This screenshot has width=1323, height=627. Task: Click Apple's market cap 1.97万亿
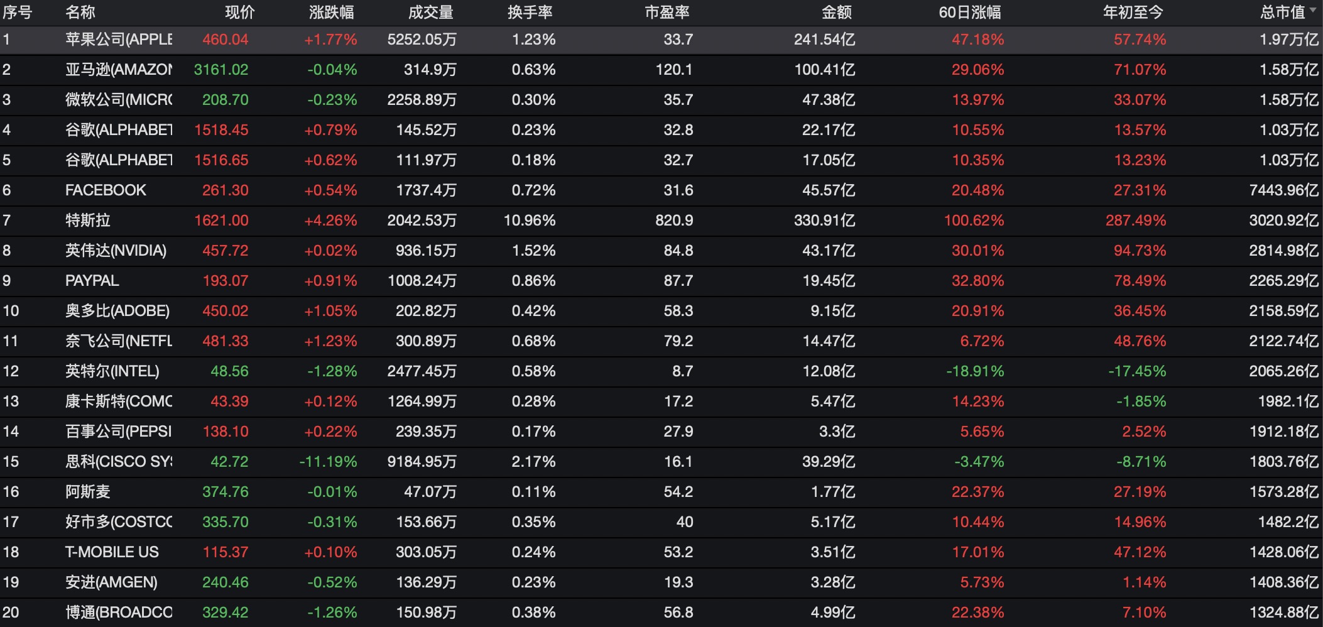[x=1289, y=40]
